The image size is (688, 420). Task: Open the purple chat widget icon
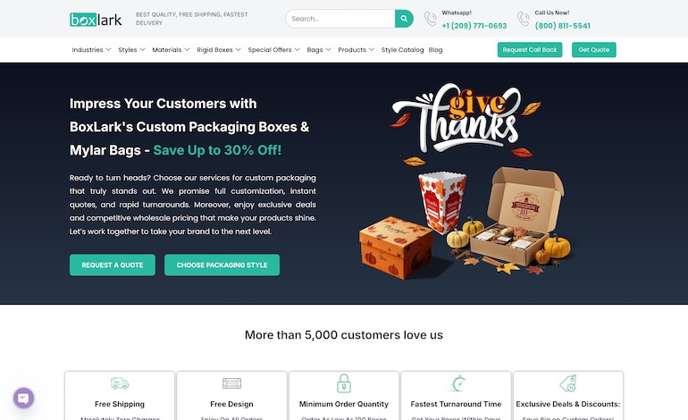click(x=24, y=398)
